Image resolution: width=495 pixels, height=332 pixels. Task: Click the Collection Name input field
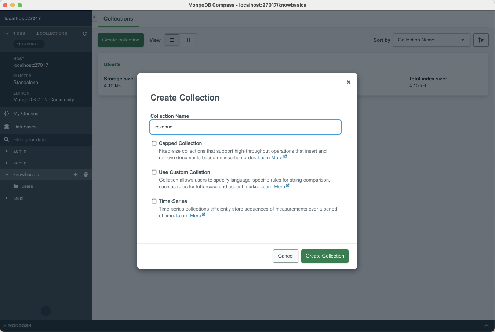(245, 127)
